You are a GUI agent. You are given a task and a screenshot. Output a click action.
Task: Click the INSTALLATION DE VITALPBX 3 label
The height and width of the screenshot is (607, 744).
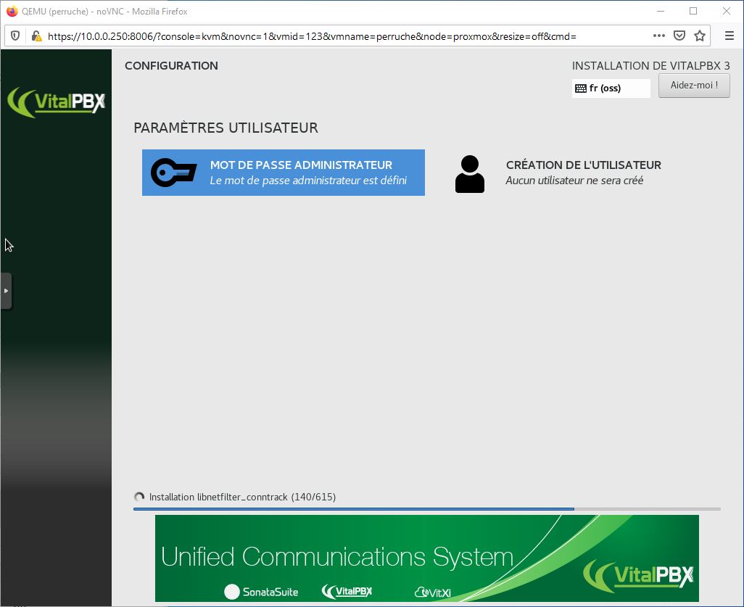650,65
